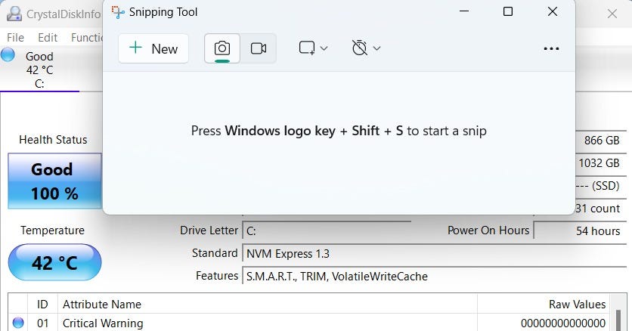Open the delay timer dropdown
The height and width of the screenshot is (331, 632).
366,48
